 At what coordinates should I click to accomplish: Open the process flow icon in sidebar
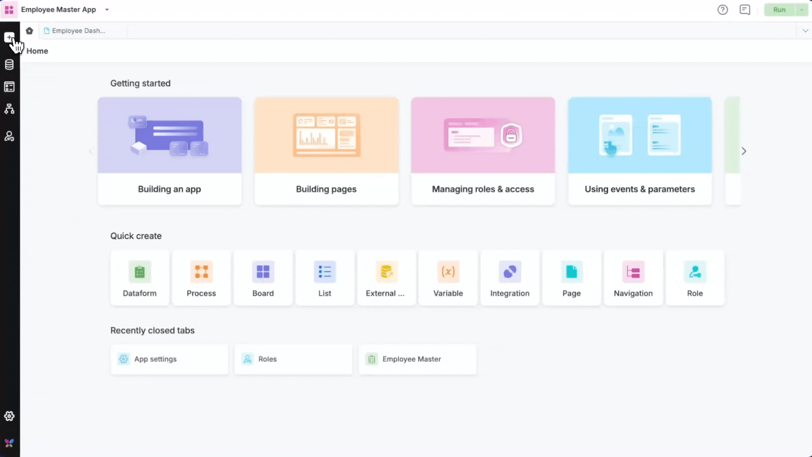tap(9, 109)
